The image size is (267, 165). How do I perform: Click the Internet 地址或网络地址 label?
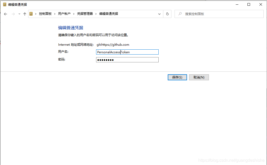click(x=76, y=45)
